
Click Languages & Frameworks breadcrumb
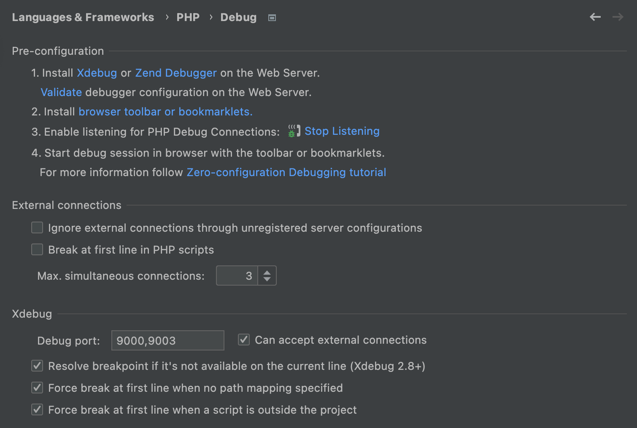[x=83, y=17]
